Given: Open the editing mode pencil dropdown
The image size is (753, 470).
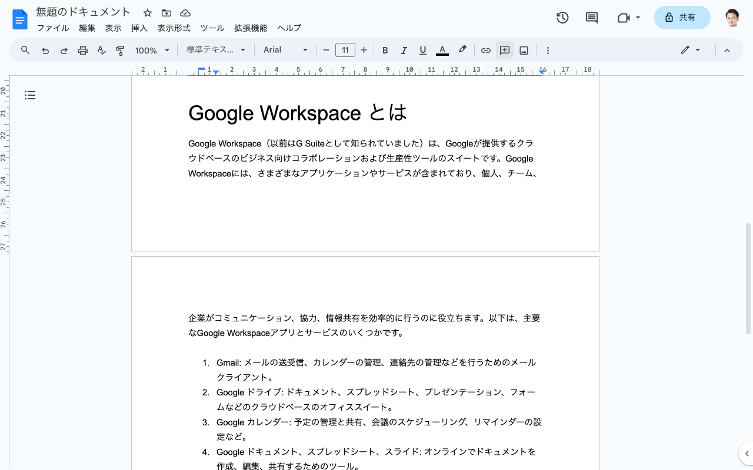Looking at the screenshot, I should 691,51.
